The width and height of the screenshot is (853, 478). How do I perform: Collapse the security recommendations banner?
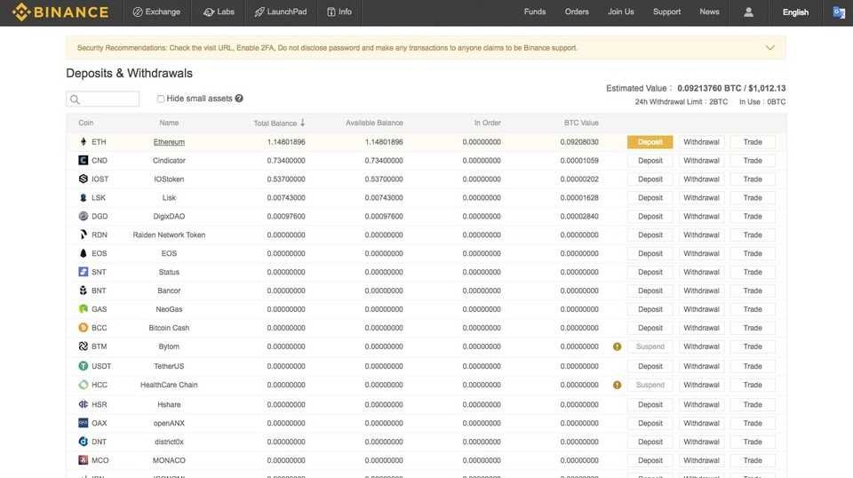click(x=769, y=48)
